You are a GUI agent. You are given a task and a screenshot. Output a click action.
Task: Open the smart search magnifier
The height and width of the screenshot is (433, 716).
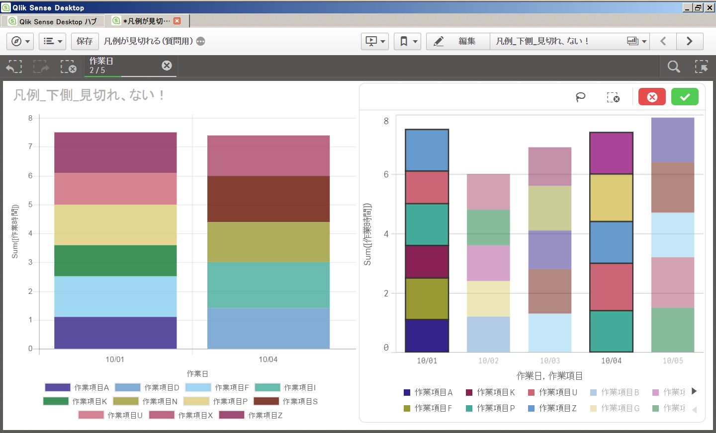point(674,67)
